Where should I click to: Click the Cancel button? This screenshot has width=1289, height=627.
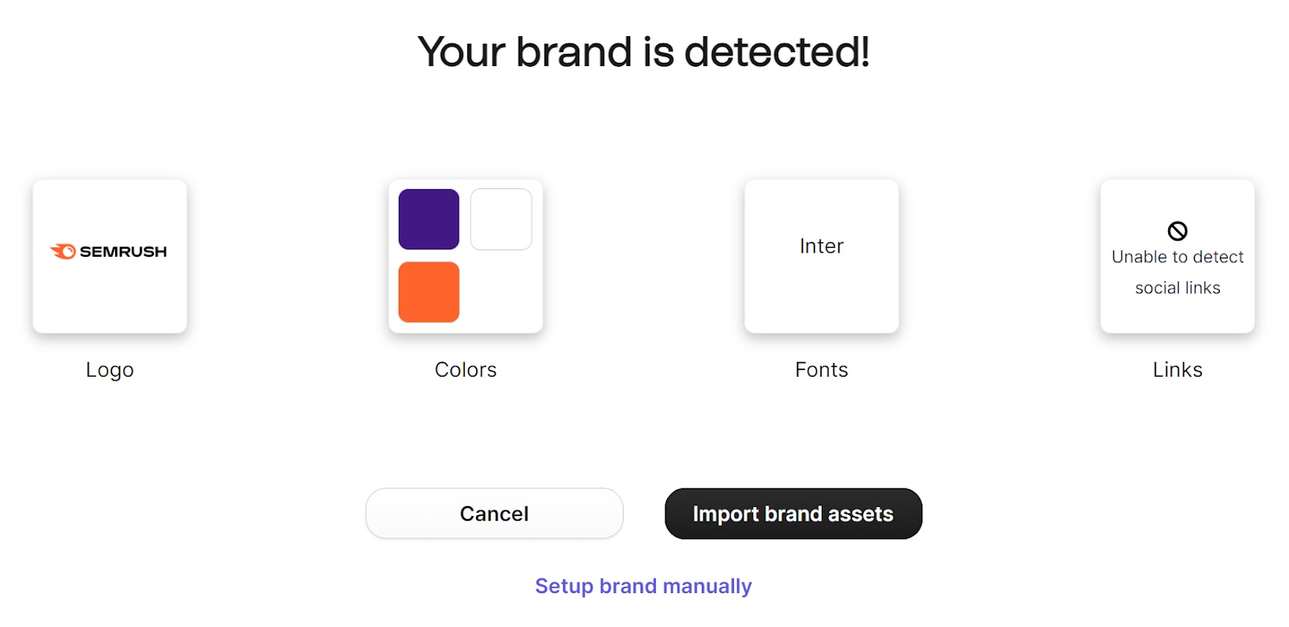point(494,514)
